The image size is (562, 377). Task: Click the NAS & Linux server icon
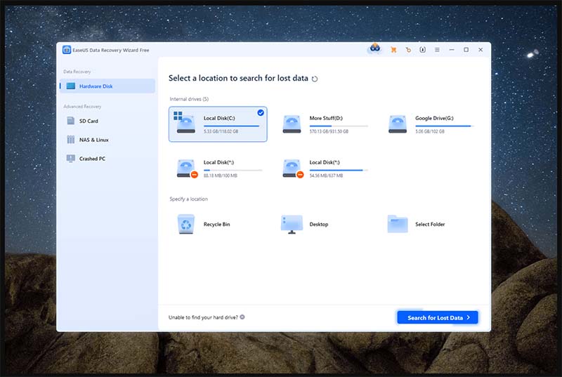(x=71, y=140)
